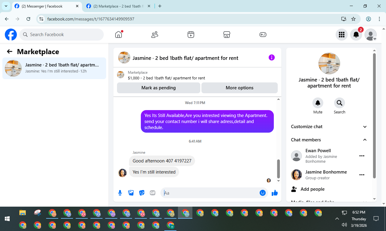Click message 'Yes I'm still interested' bubble
The width and height of the screenshot is (386, 231).
[x=154, y=172]
